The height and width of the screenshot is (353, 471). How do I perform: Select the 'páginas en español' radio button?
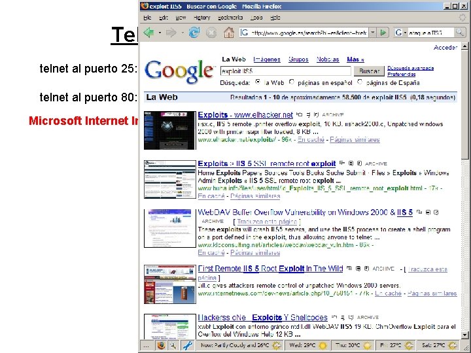pyautogui.click(x=291, y=82)
